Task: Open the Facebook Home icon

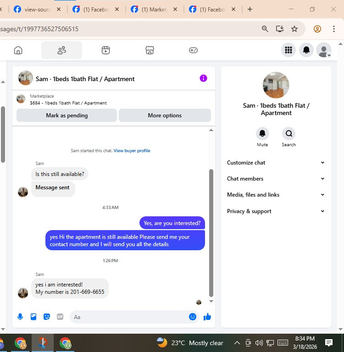Action: [18, 50]
